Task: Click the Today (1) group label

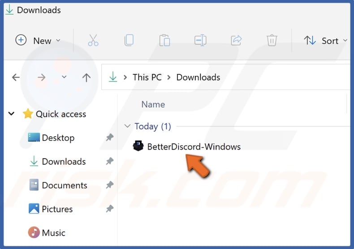Action: (153, 126)
